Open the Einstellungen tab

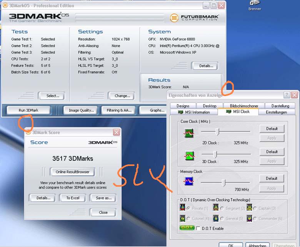click(x=276, y=112)
